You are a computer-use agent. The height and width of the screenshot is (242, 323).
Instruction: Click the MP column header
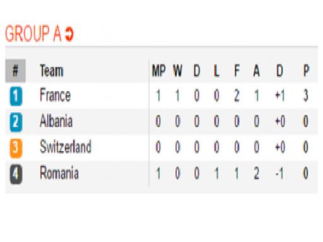pyautogui.click(x=159, y=71)
